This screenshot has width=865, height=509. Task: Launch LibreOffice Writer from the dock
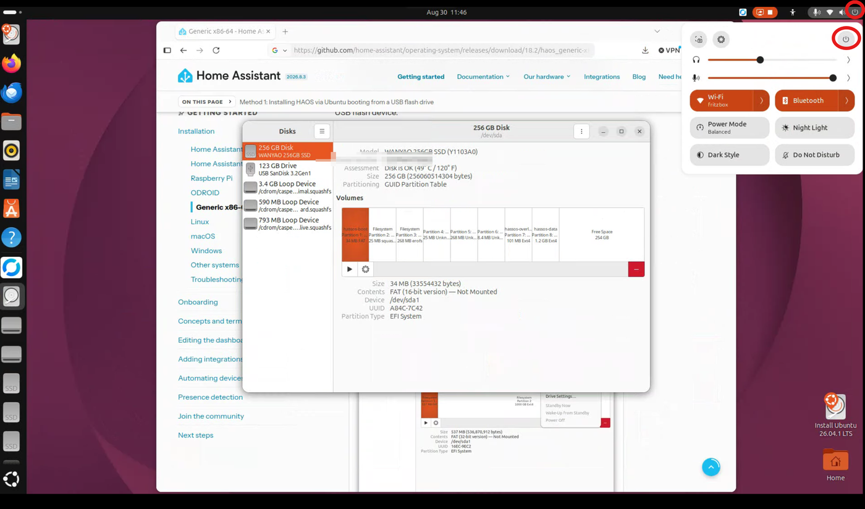(x=11, y=180)
